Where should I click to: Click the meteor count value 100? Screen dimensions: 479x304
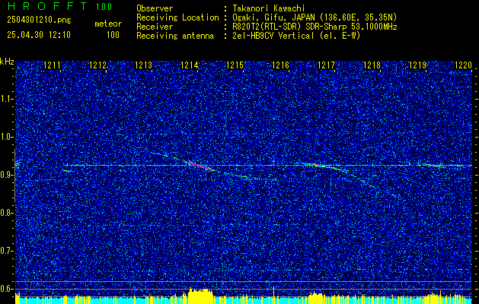point(113,35)
